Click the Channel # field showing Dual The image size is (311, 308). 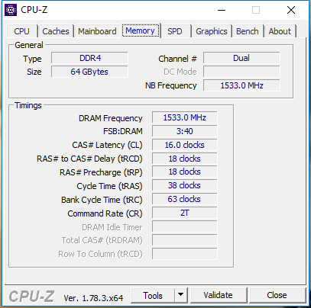[x=241, y=58]
